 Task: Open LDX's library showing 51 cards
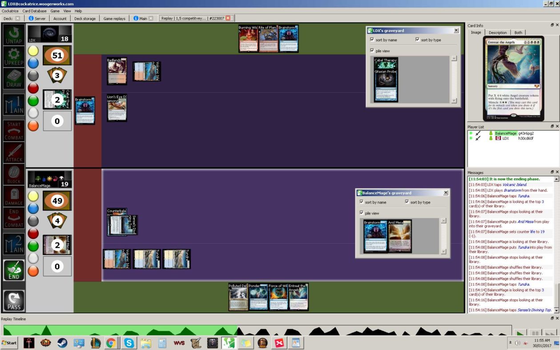(57, 56)
